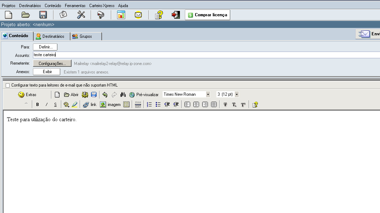The image size is (380, 213).
Task: Click the Configurações... sender button
Action: click(52, 63)
